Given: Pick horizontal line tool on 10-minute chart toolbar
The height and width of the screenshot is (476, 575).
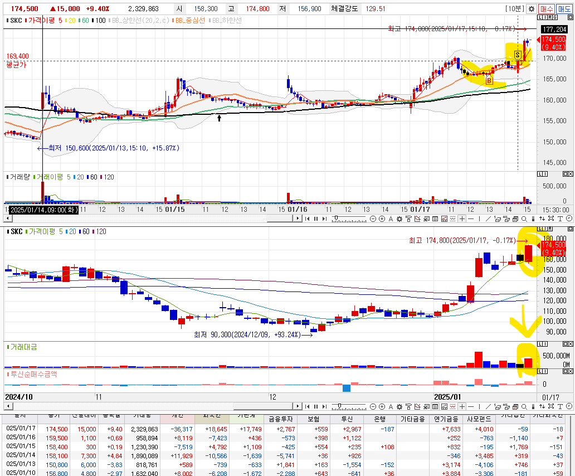Looking at the screenshot, I should coord(471,219).
